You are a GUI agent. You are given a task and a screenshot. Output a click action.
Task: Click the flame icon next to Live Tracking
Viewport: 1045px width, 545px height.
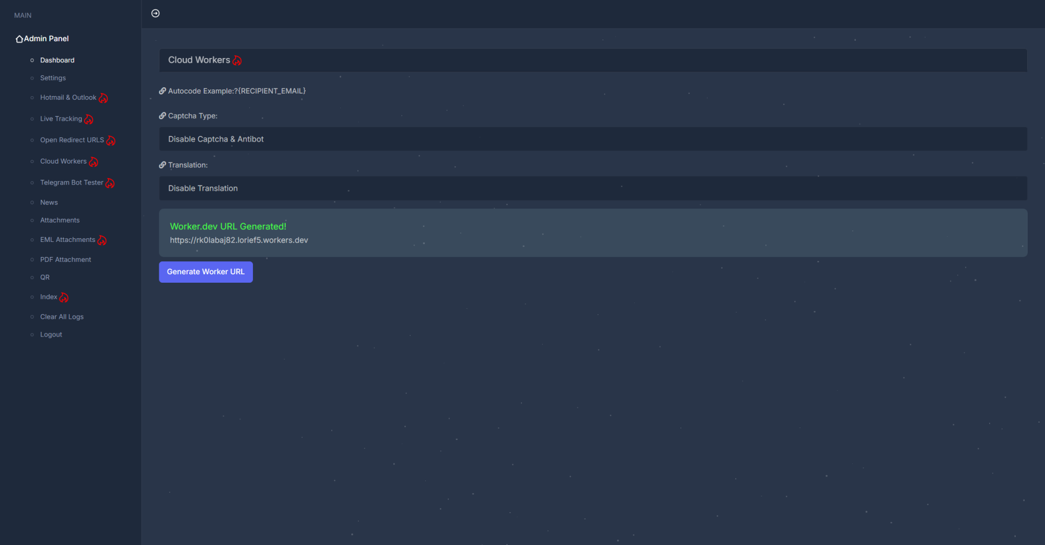[89, 120]
